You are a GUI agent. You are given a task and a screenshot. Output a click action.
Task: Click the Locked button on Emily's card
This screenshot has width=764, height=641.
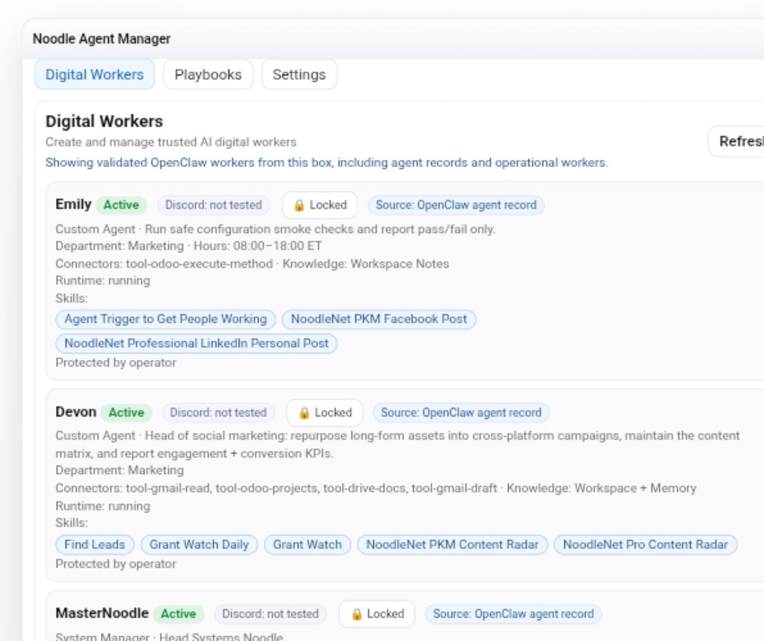tap(320, 205)
